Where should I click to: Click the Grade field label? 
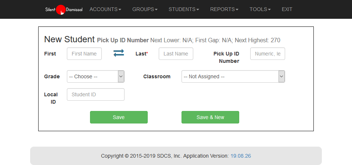[x=52, y=76]
